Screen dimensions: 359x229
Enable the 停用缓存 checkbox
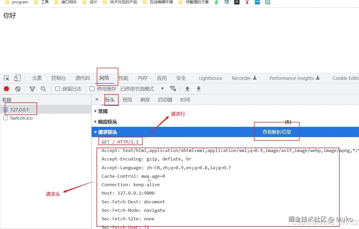(x=92, y=89)
